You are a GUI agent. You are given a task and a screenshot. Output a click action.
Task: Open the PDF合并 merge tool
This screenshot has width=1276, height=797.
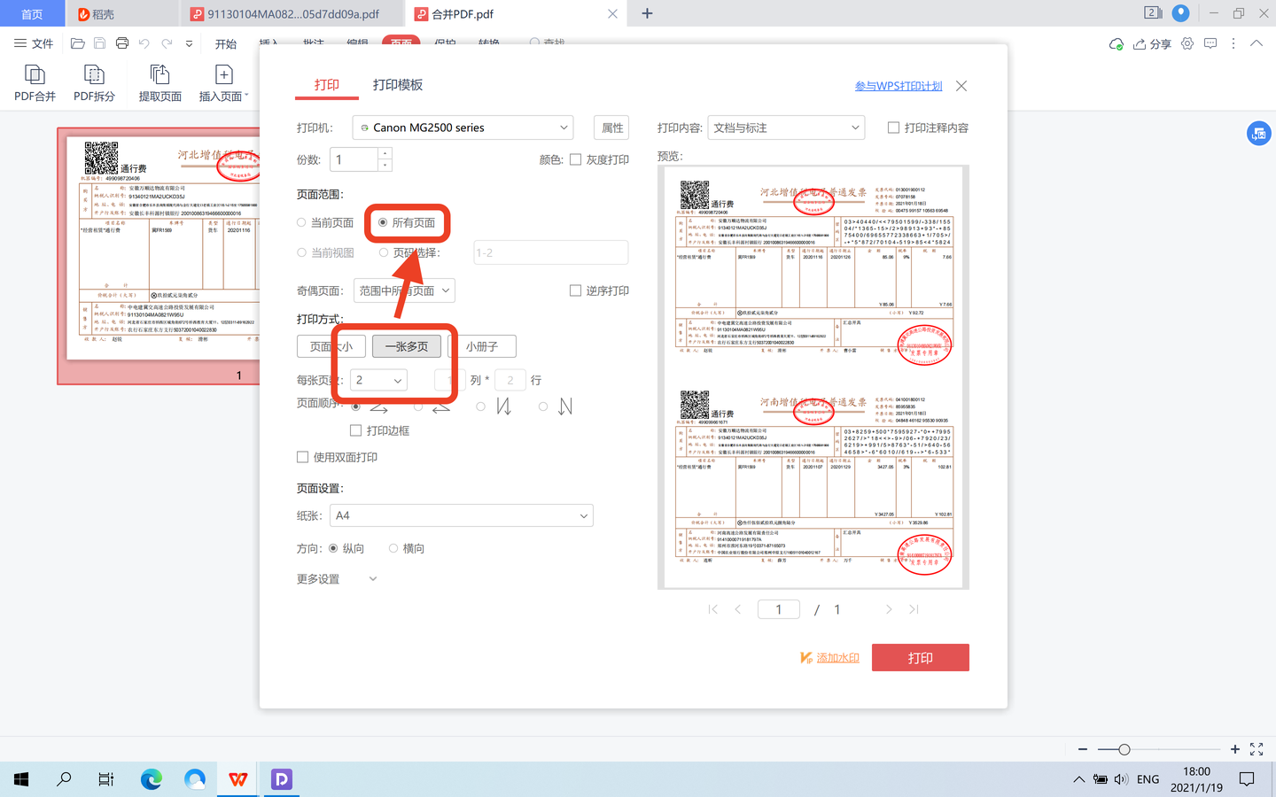[x=35, y=83]
